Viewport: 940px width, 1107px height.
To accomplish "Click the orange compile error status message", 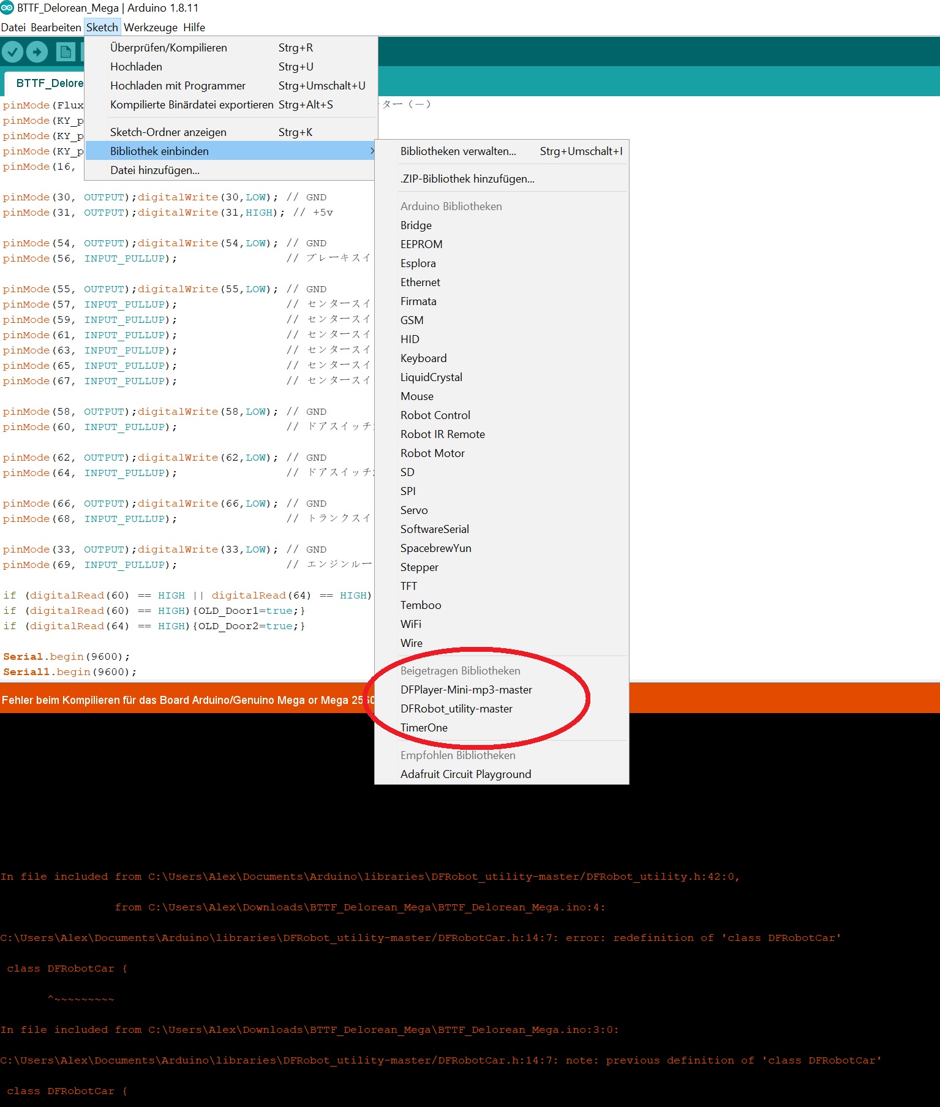I will coord(188,700).
